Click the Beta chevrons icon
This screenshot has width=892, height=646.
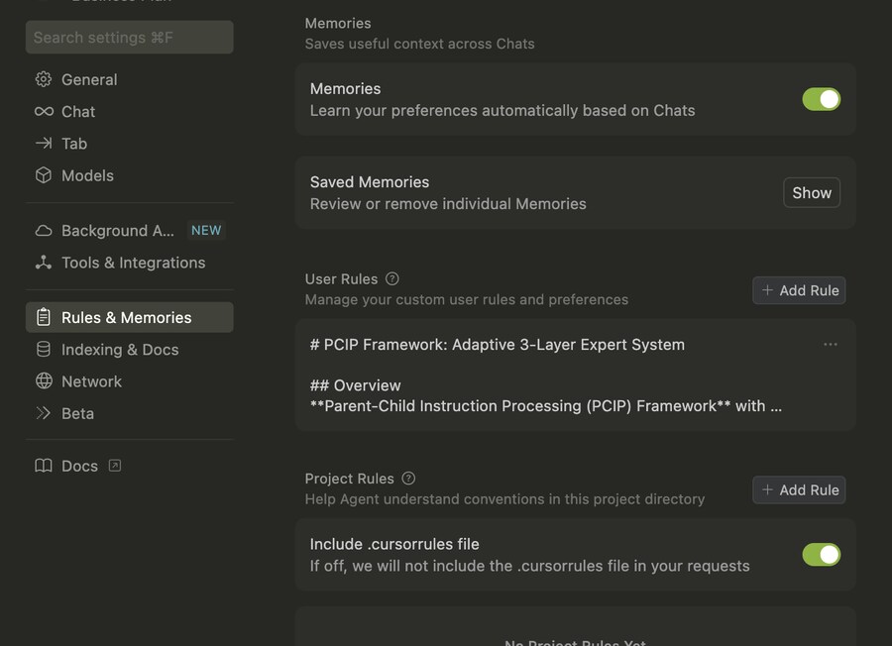(x=44, y=413)
